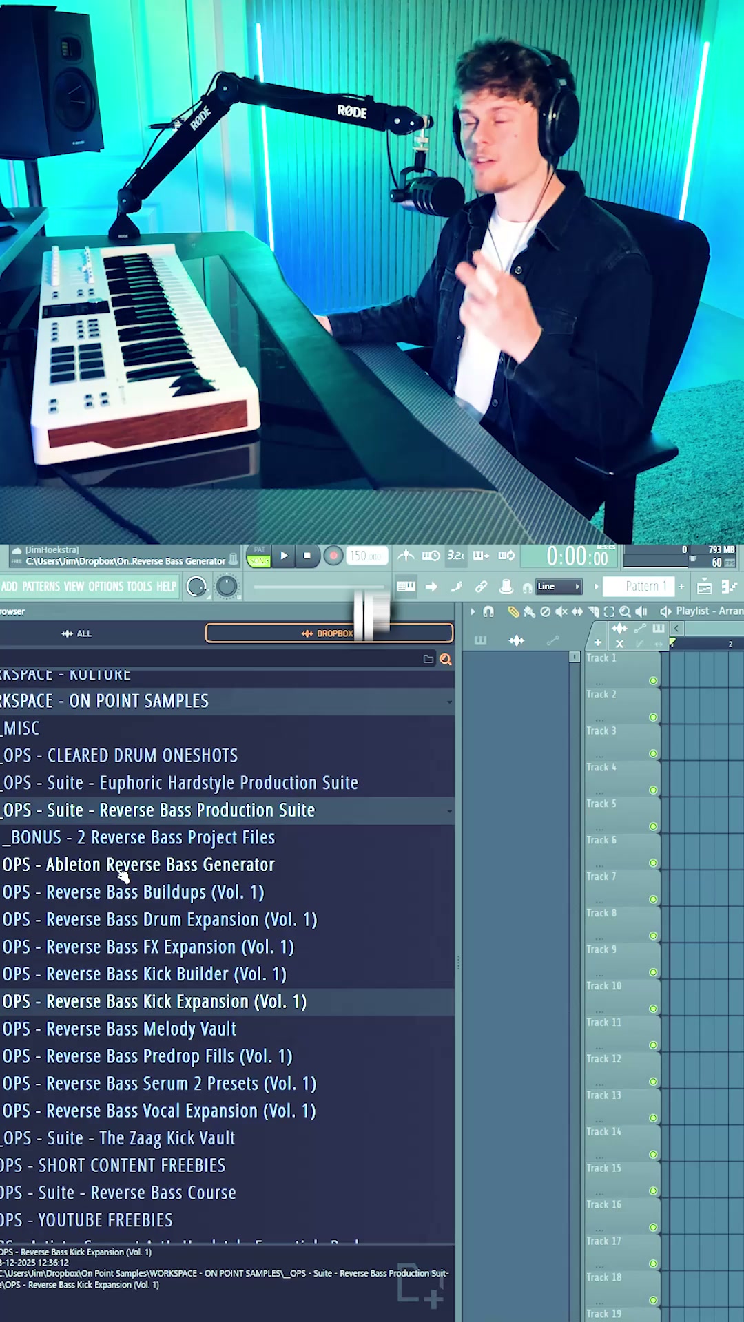Open the OPTIONS menu

pyautogui.click(x=105, y=587)
